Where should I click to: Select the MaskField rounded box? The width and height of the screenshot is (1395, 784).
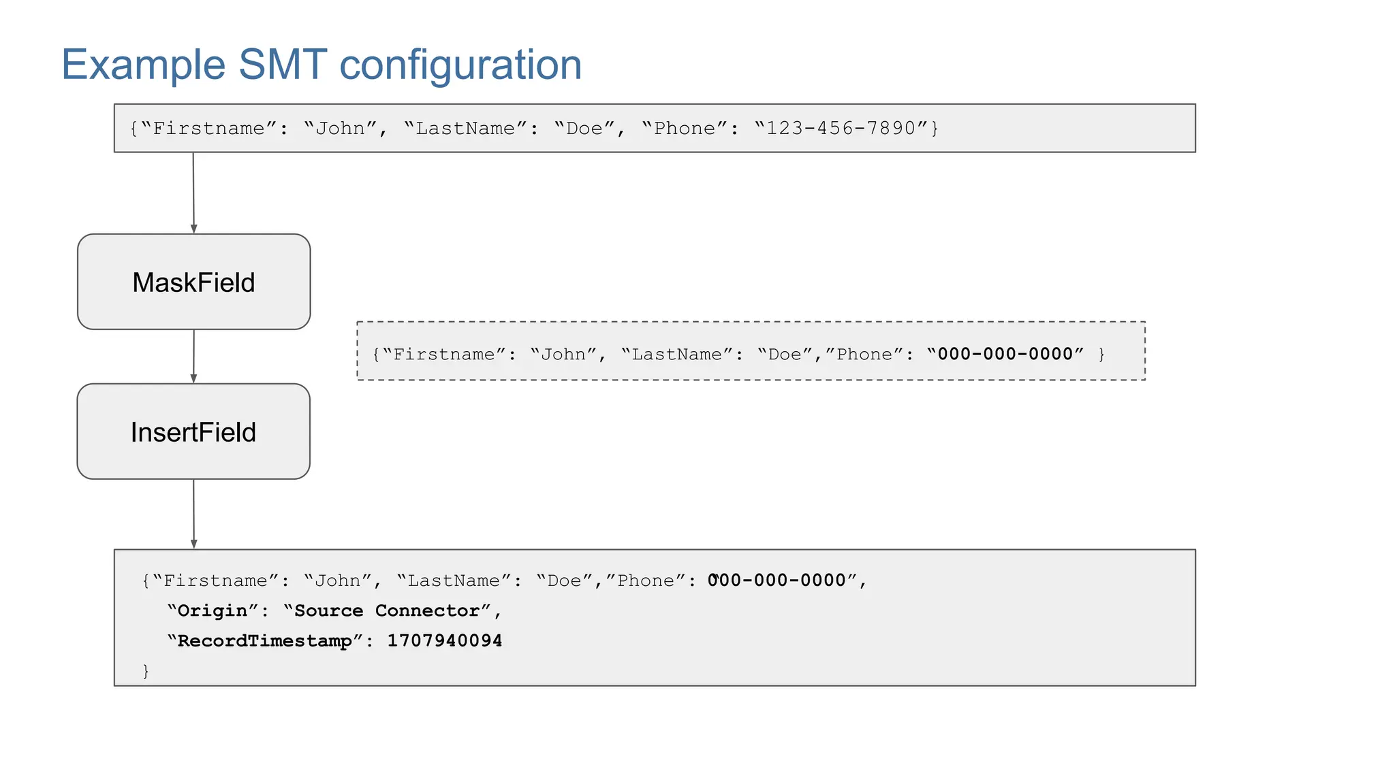coord(194,282)
